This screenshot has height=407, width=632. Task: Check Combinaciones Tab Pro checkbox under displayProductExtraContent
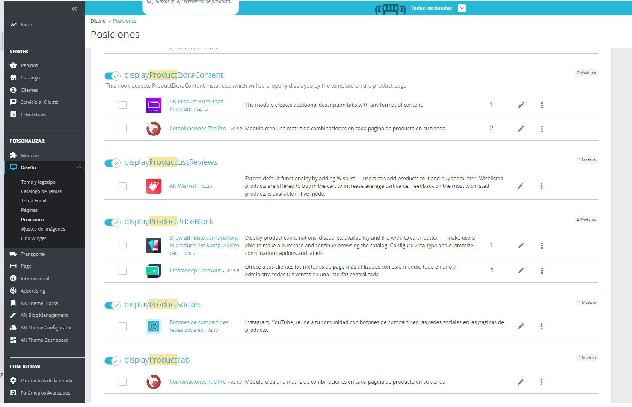(123, 129)
